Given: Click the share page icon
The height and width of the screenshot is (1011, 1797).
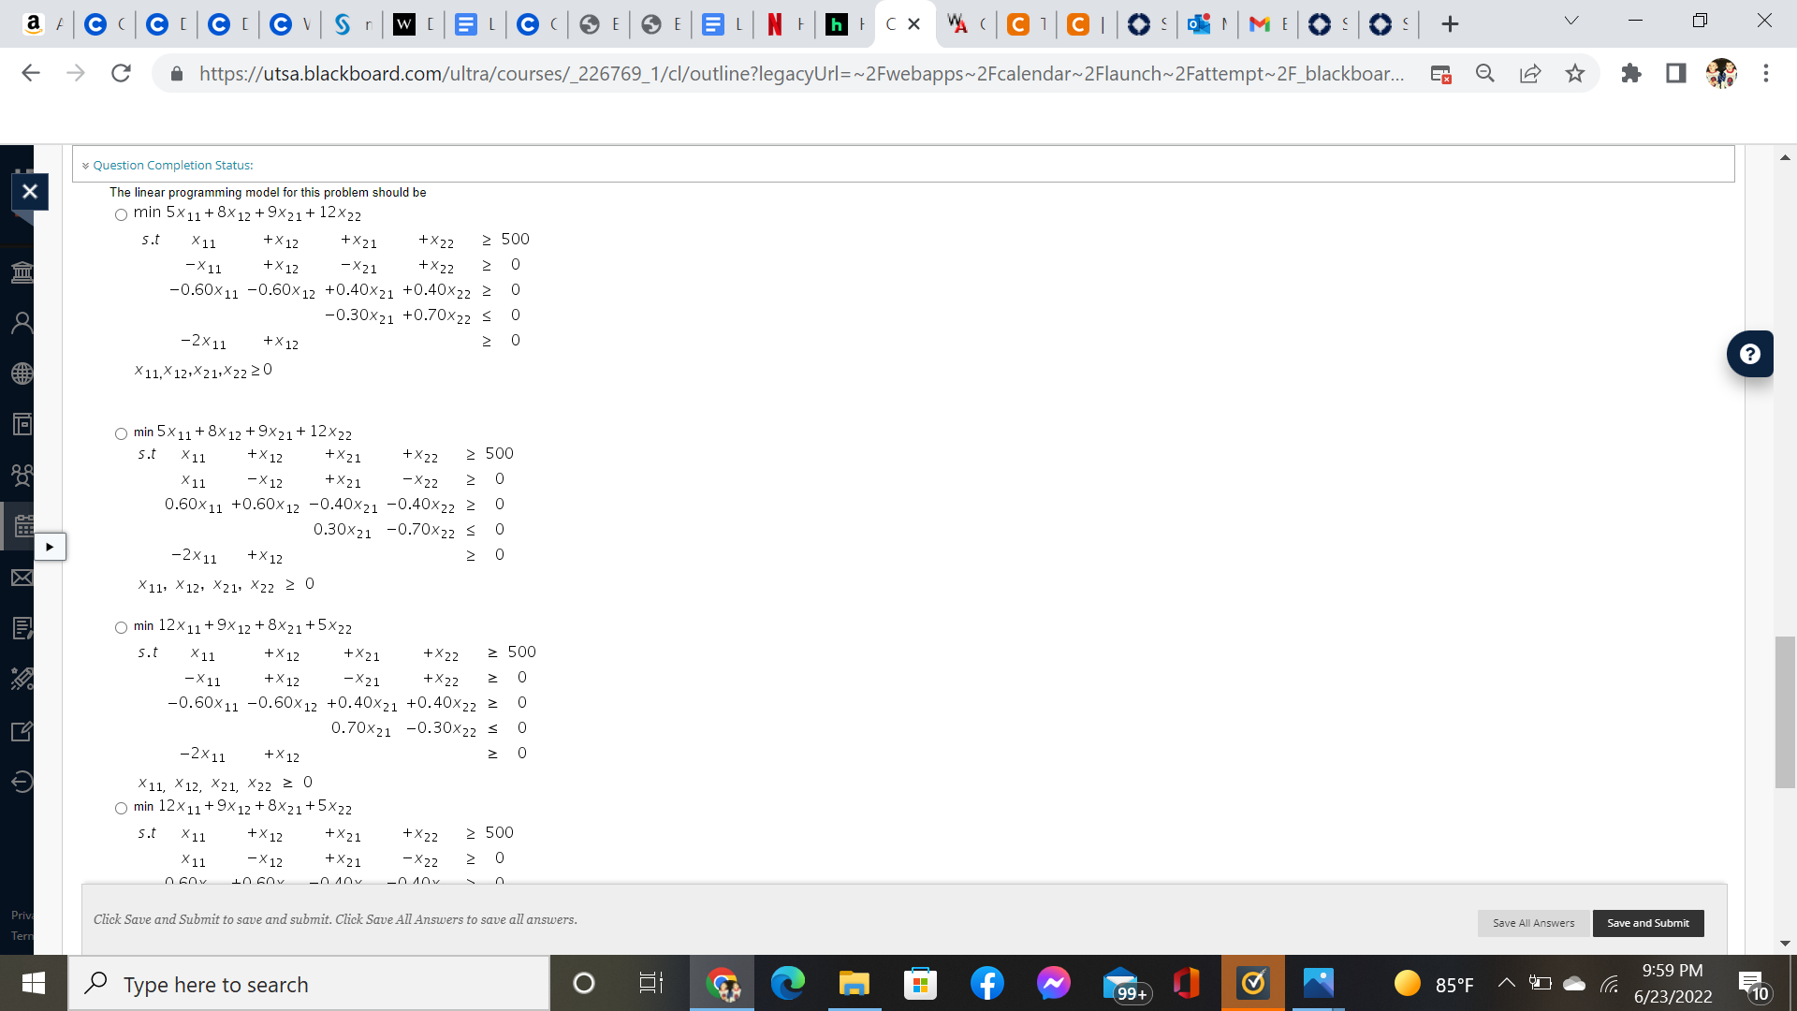Looking at the screenshot, I should (1530, 73).
